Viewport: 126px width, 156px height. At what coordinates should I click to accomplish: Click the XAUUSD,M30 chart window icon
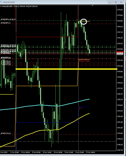pyautogui.click(x=1, y=2)
